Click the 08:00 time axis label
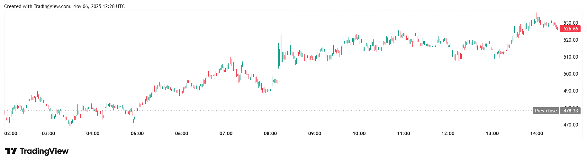587x163 pixels. click(x=270, y=134)
